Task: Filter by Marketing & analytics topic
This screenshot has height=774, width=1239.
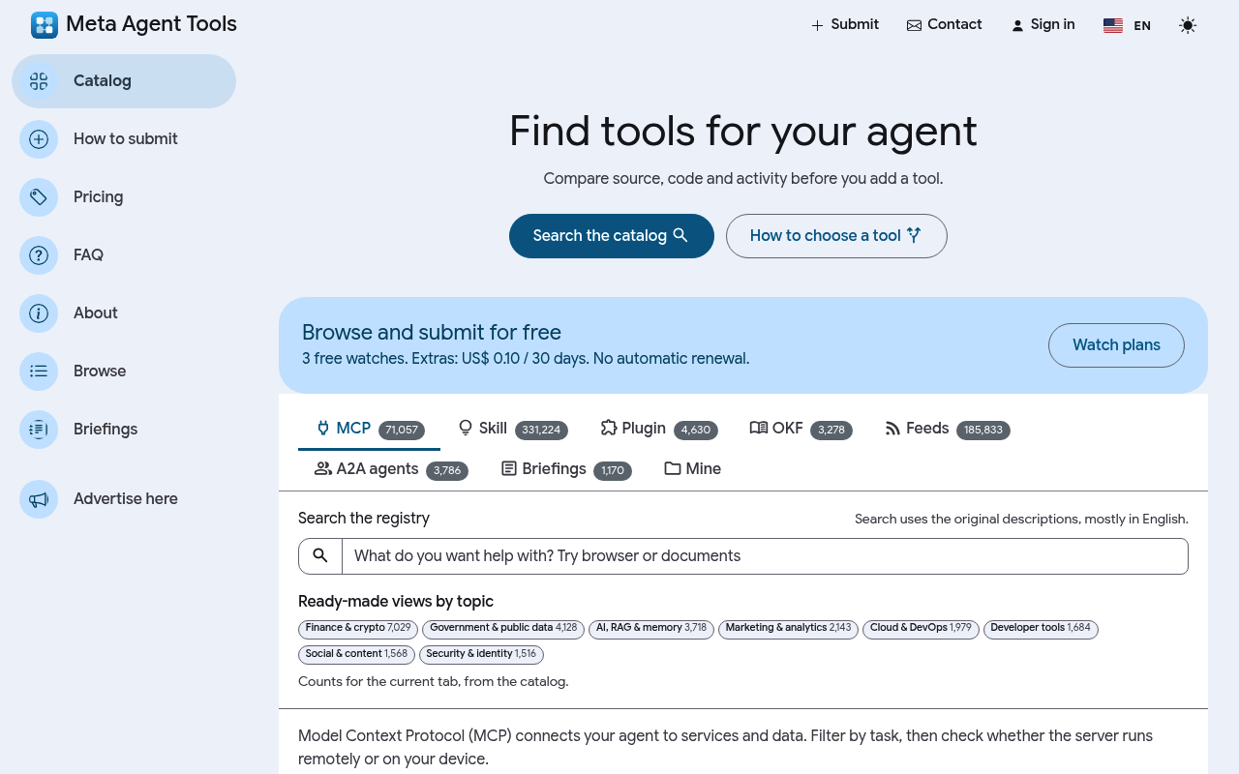Action: (x=788, y=629)
